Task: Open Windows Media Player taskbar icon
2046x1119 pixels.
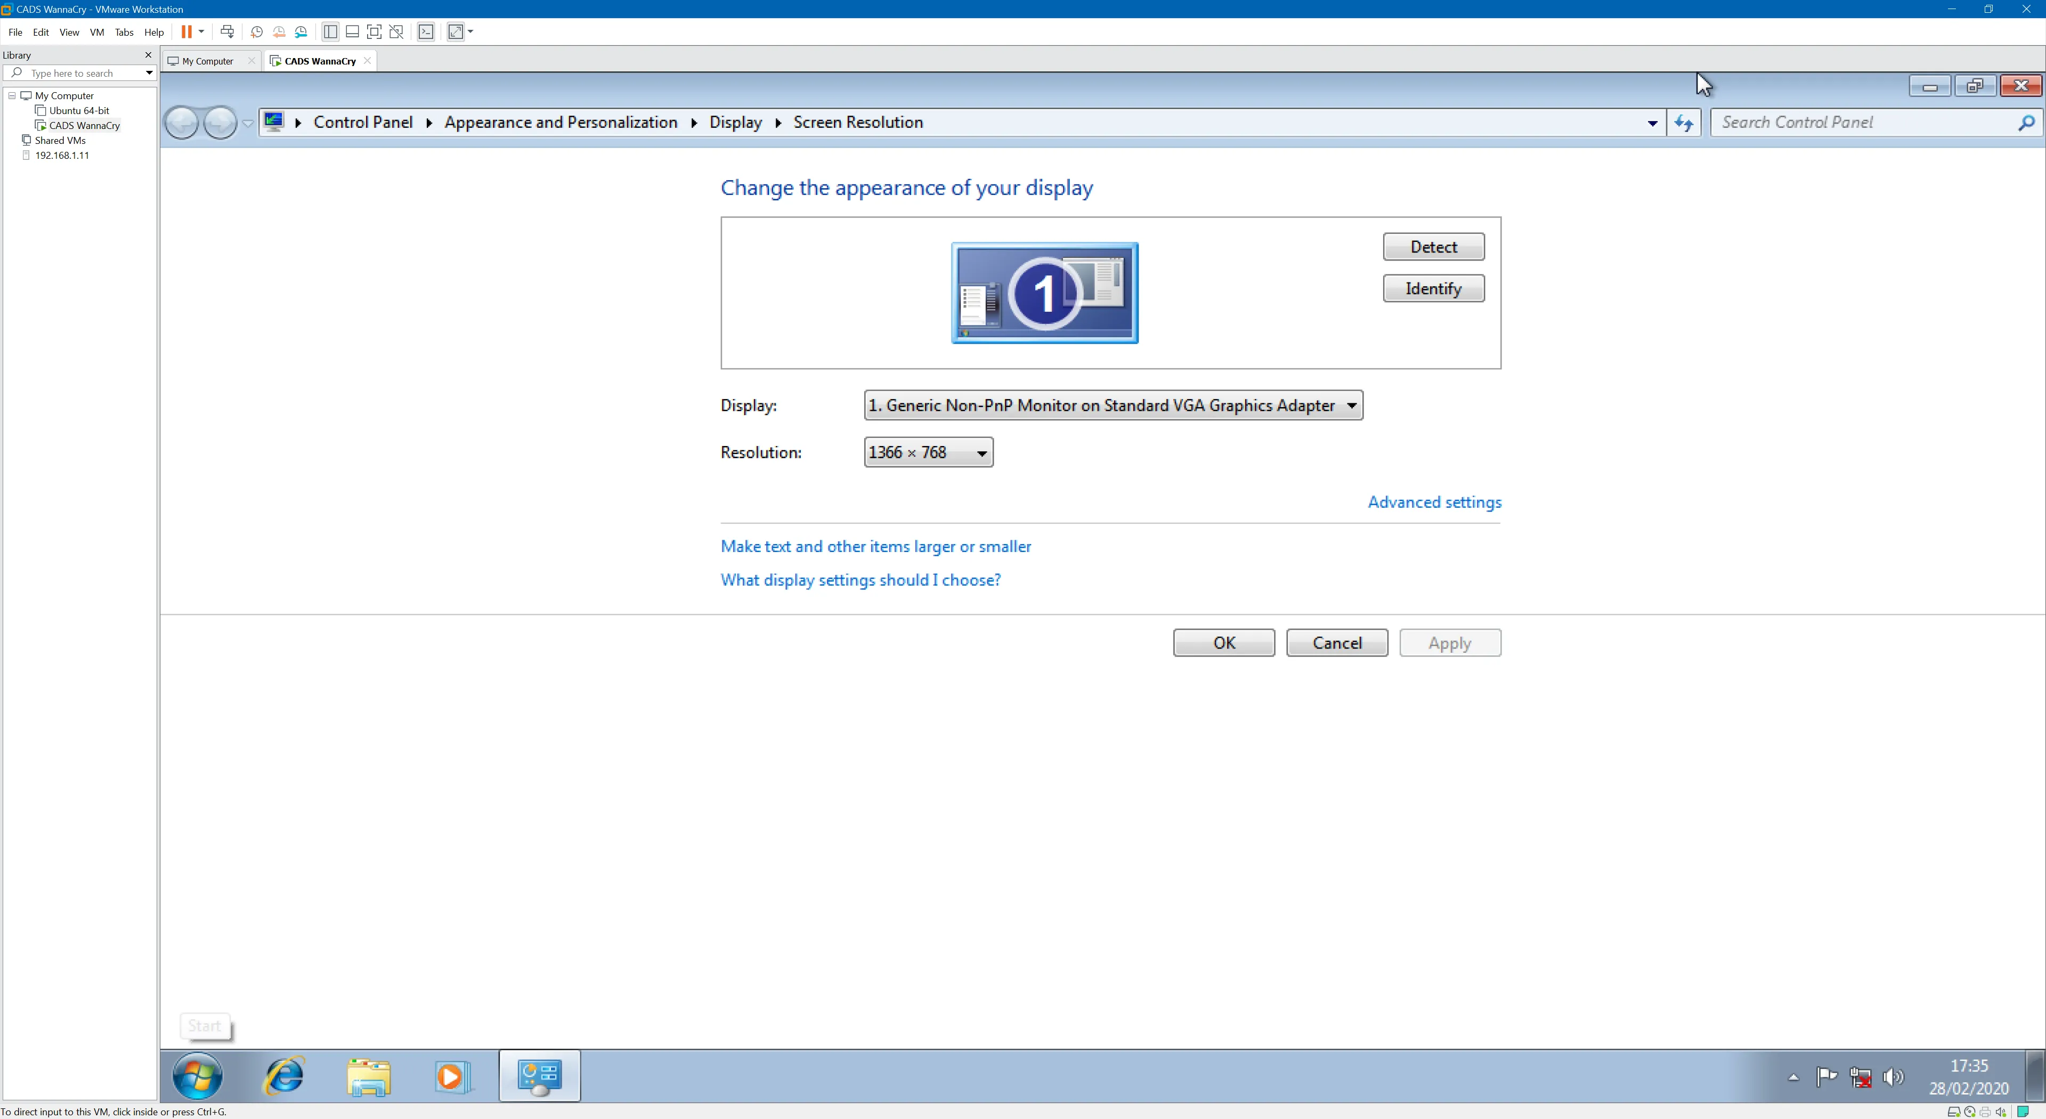Action: pyautogui.click(x=452, y=1076)
